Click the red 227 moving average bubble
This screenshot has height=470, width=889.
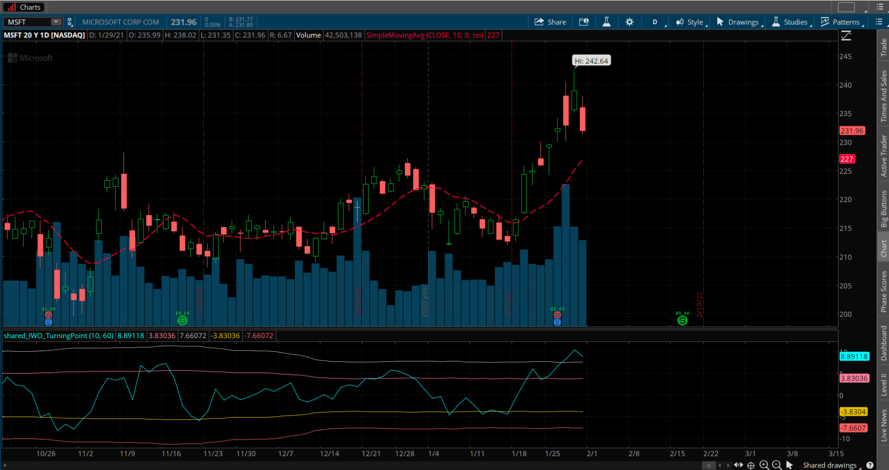pyautogui.click(x=847, y=159)
